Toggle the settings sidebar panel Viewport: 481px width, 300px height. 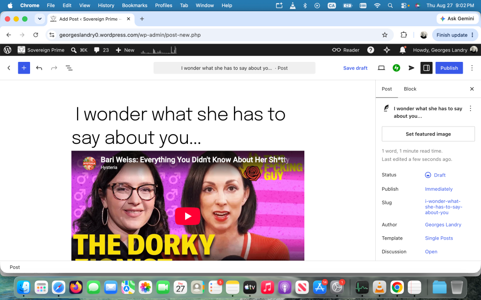427,68
